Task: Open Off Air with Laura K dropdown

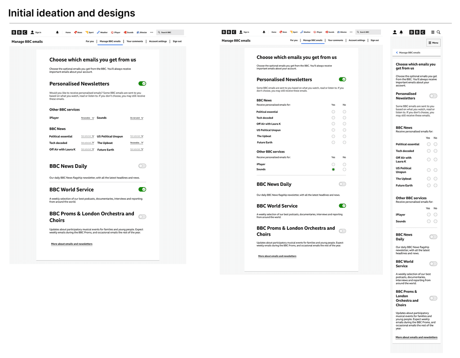Action: point(88,149)
